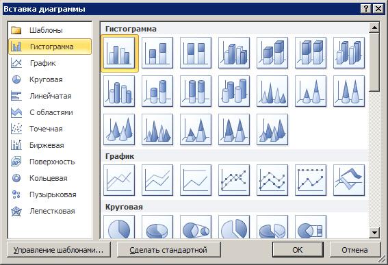Close the Вставка диаграммы dialog

coord(378,9)
